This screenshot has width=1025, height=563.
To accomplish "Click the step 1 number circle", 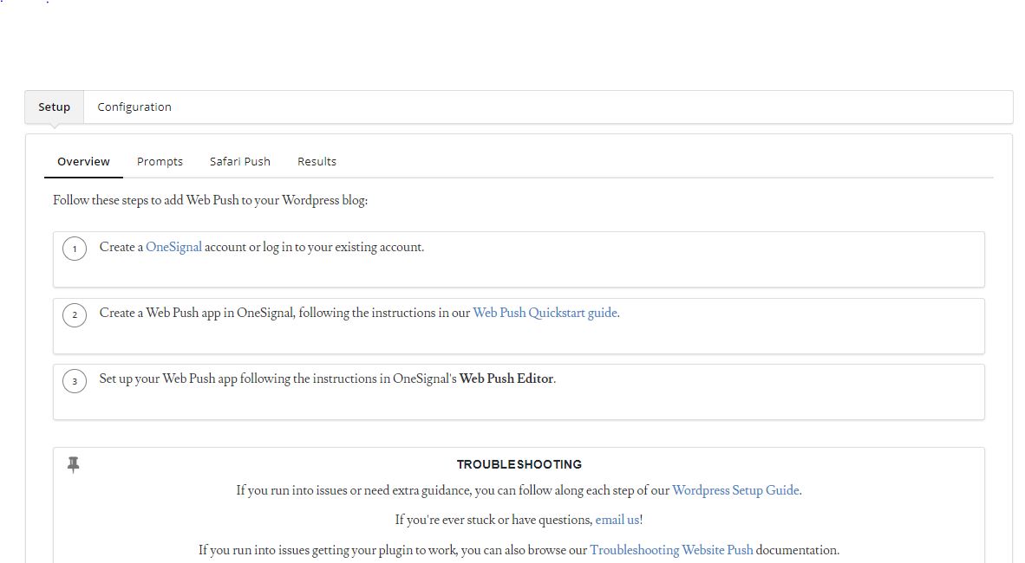I will 75,249.
